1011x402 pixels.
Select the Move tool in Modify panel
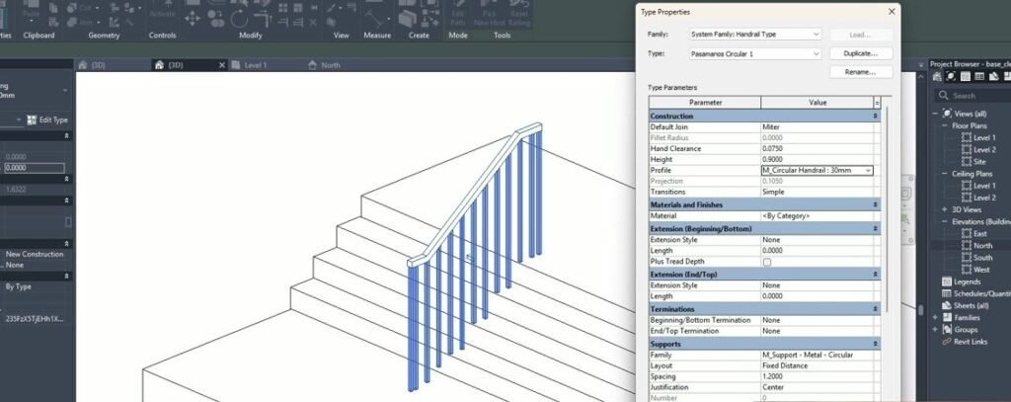pyautogui.click(x=192, y=18)
